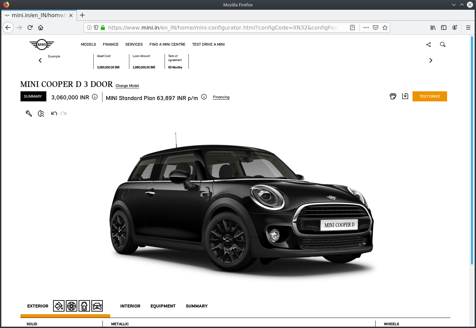Redo configuration change arrow
The height and width of the screenshot is (328, 476).
pyautogui.click(x=63, y=113)
